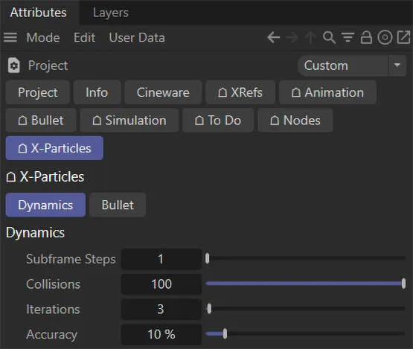The height and width of the screenshot is (349, 413).
Task: Click the Accuracy slider handle
Action: click(x=225, y=333)
